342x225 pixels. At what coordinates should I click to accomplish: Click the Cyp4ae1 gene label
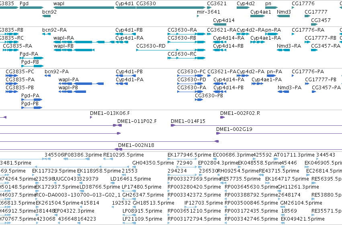(261, 12)
